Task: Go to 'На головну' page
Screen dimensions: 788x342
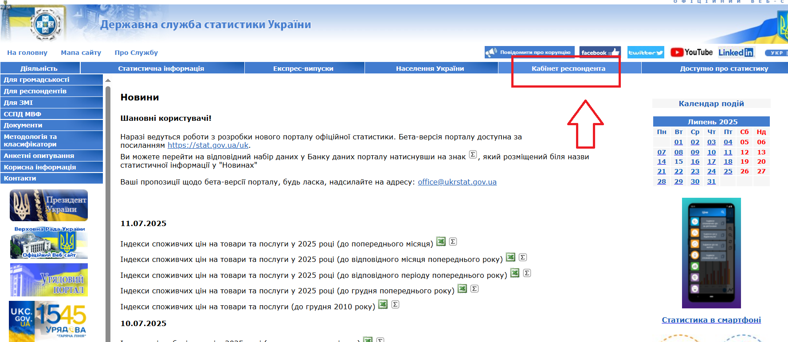Action: point(27,53)
